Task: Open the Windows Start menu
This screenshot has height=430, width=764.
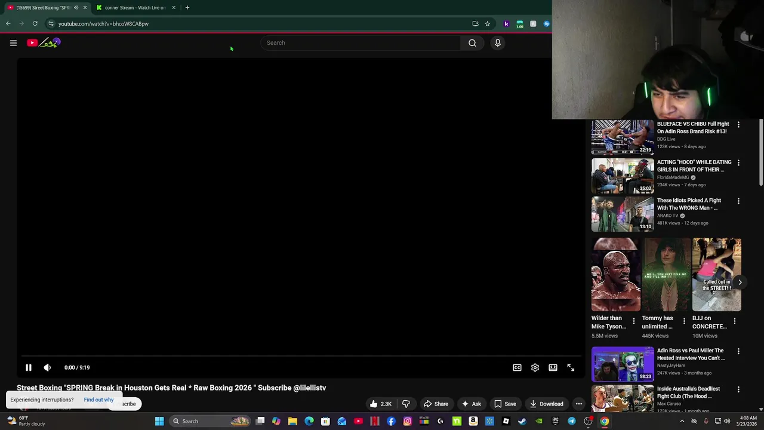Action: [159, 421]
